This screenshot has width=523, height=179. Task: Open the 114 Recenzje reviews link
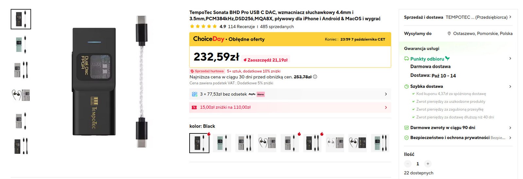coord(241,27)
